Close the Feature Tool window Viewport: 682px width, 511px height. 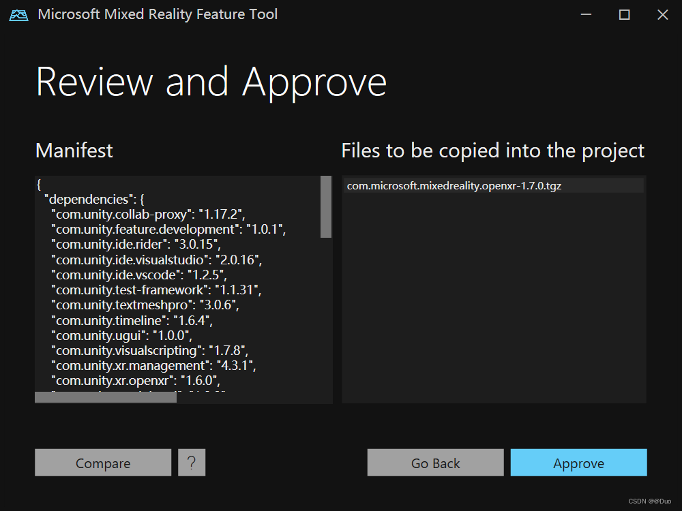(x=662, y=15)
